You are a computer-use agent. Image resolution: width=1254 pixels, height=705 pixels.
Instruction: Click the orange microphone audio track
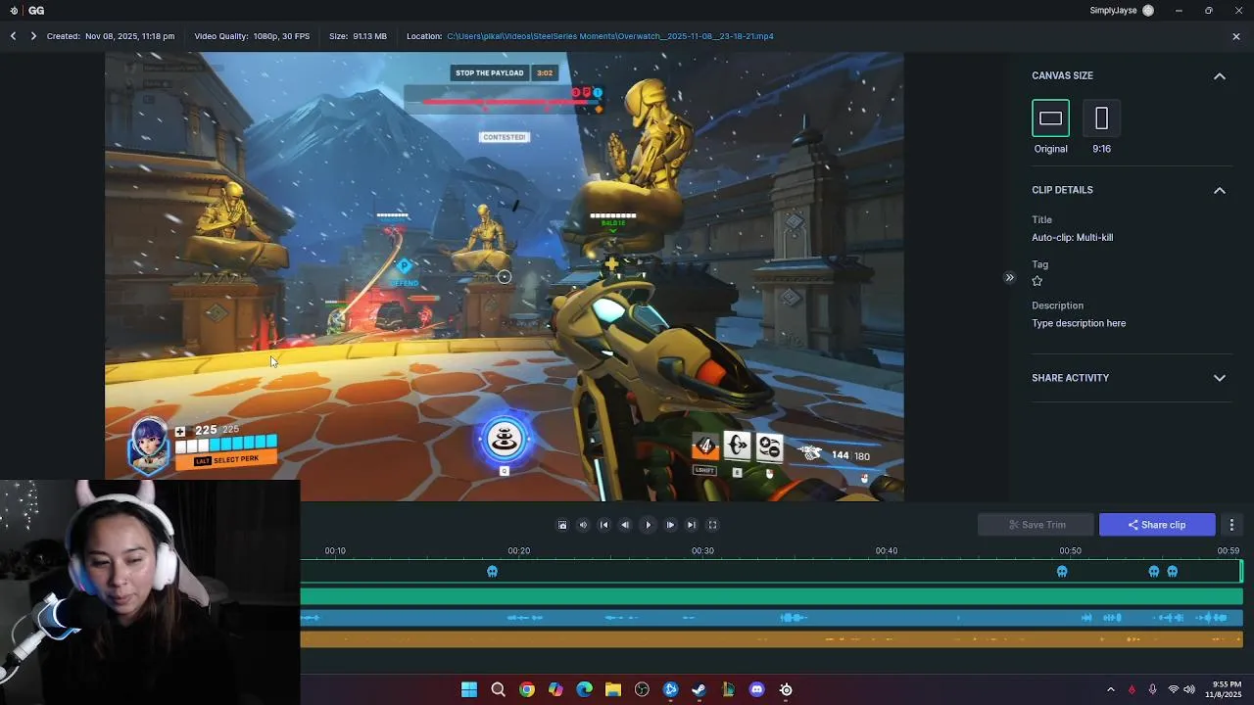coord(771,639)
